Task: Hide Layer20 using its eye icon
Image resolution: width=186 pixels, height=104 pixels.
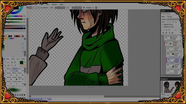Action: point(168,65)
